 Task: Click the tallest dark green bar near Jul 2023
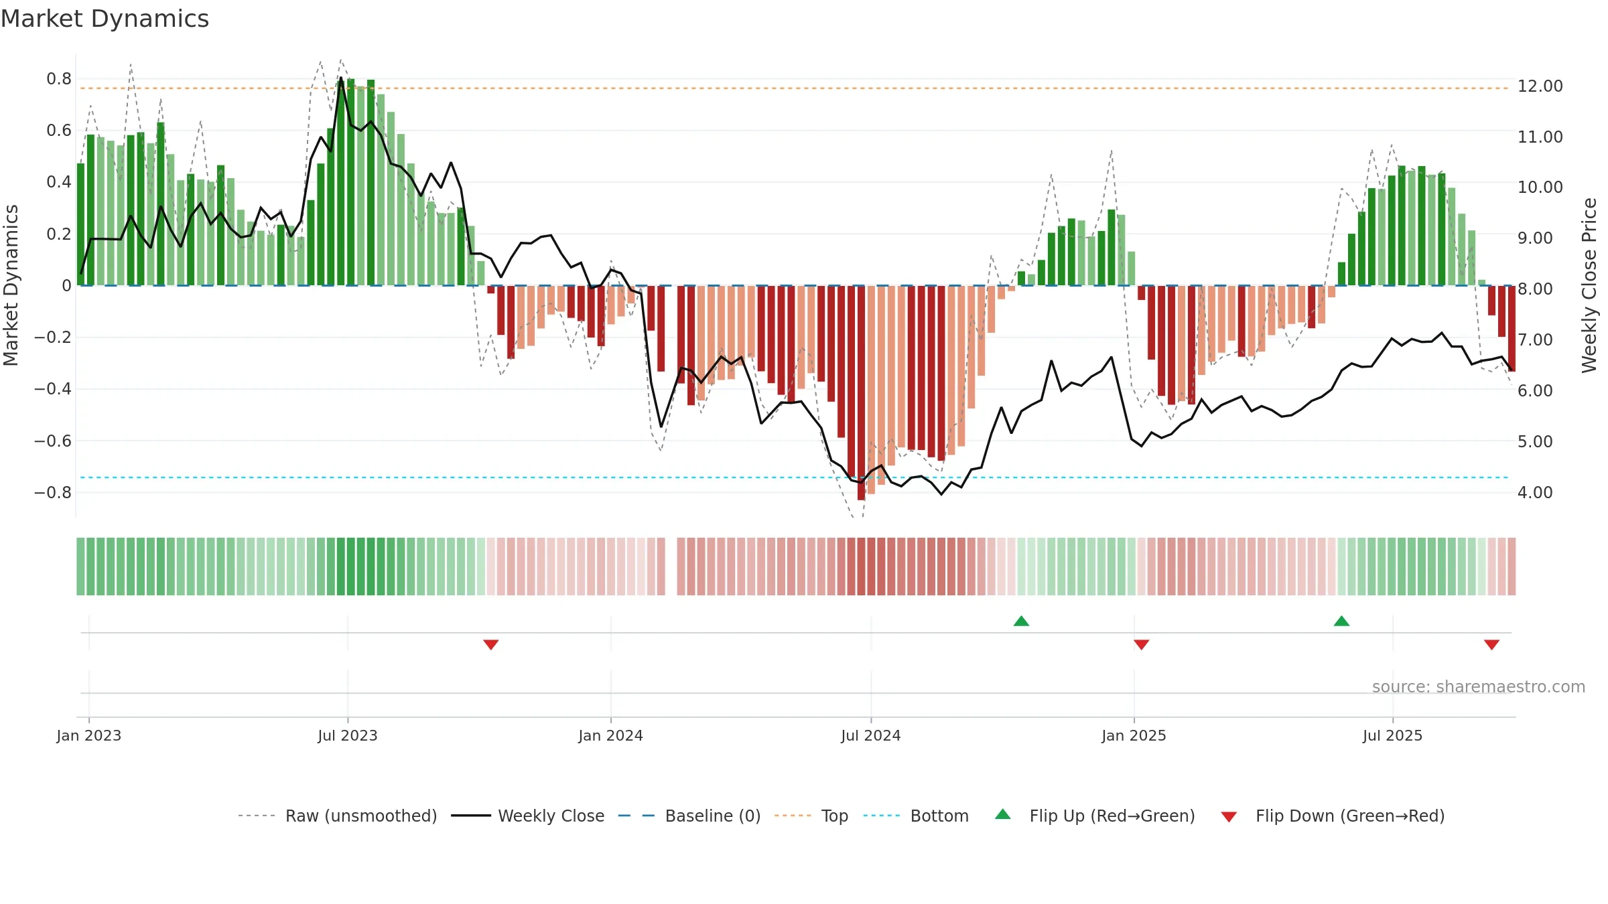pyautogui.click(x=350, y=181)
